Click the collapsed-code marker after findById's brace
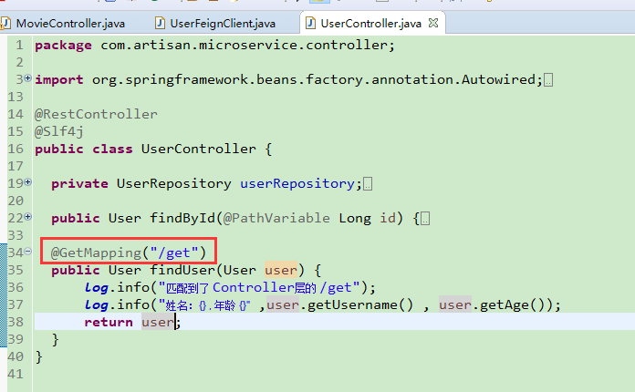The height and width of the screenshot is (392, 635). (x=425, y=219)
